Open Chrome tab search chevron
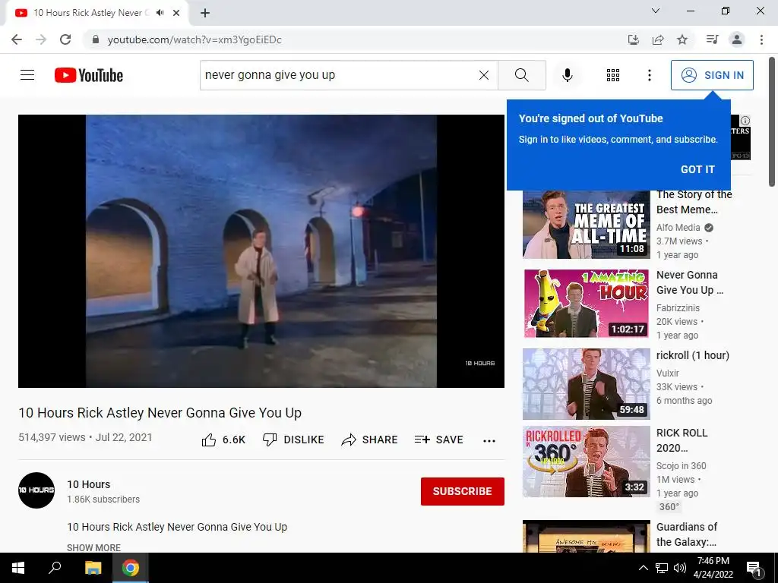Screen dimensions: 778x583 tap(655, 11)
